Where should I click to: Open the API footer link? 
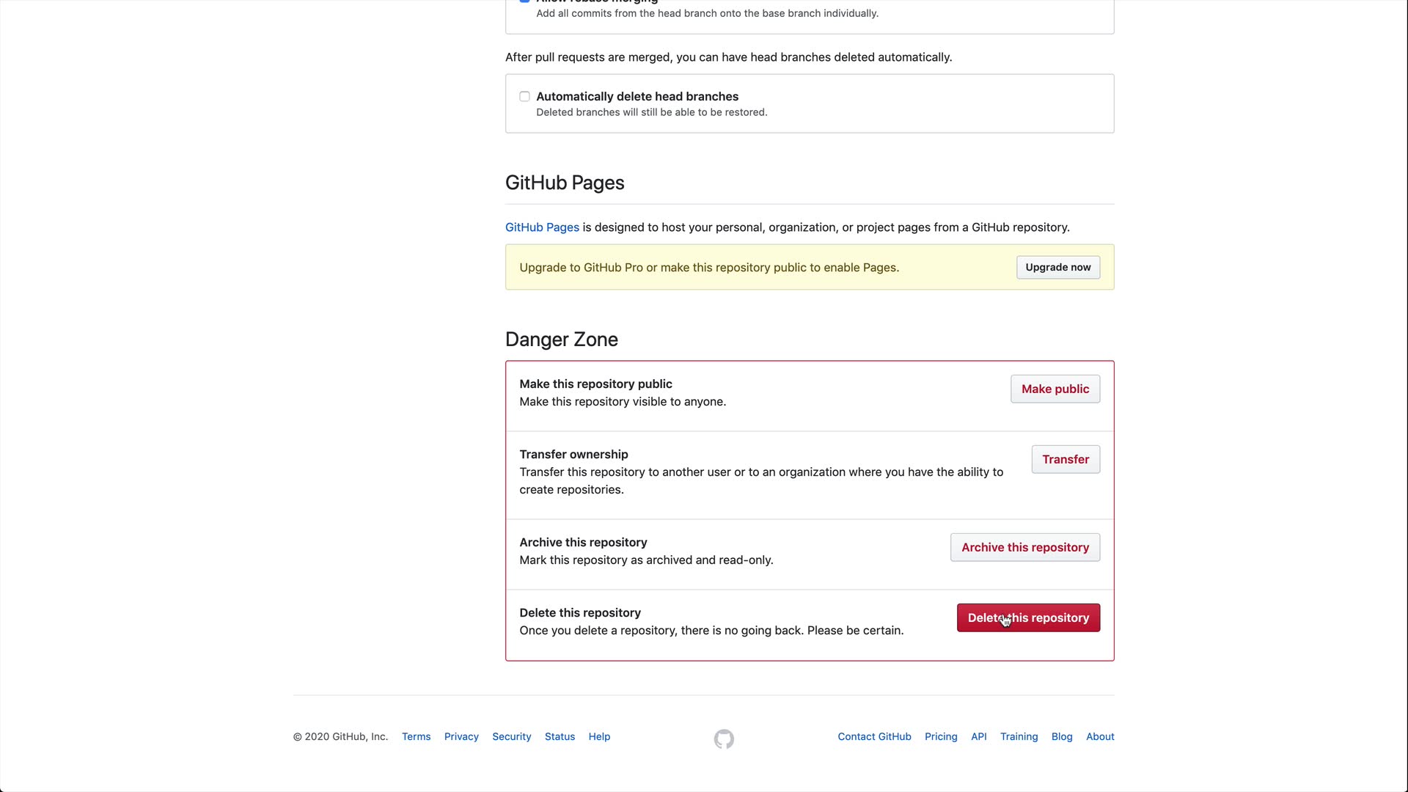(978, 736)
